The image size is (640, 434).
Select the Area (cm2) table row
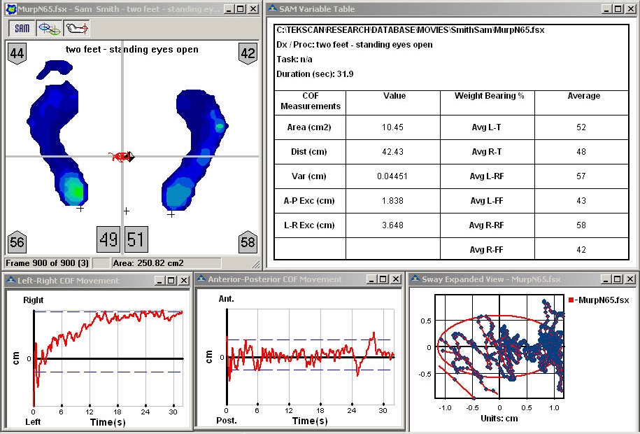310,127
